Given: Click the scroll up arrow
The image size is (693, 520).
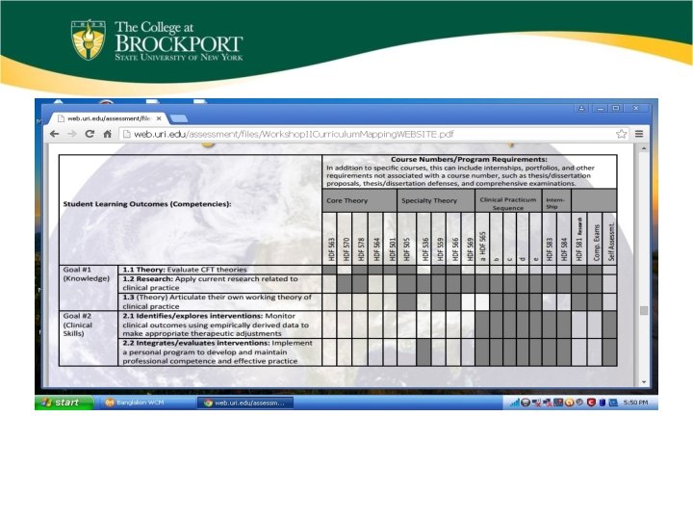Looking at the screenshot, I should 644,149.
